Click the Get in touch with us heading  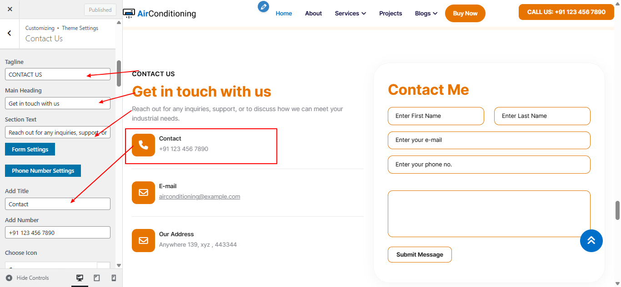(x=201, y=92)
